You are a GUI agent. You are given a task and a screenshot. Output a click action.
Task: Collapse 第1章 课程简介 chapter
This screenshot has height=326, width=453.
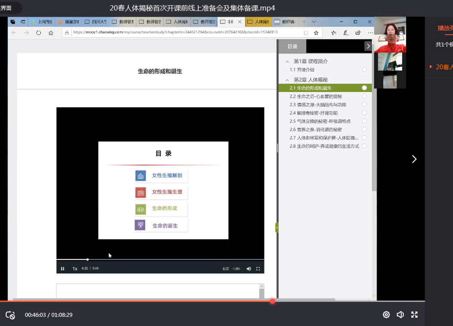(287, 61)
